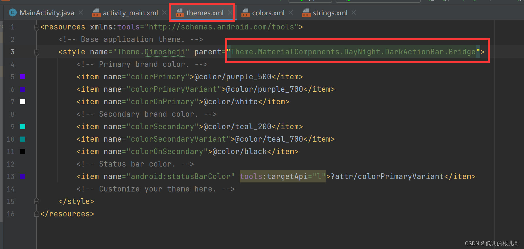
Task: Click line number 16 in the gutter
Action: click(x=10, y=214)
